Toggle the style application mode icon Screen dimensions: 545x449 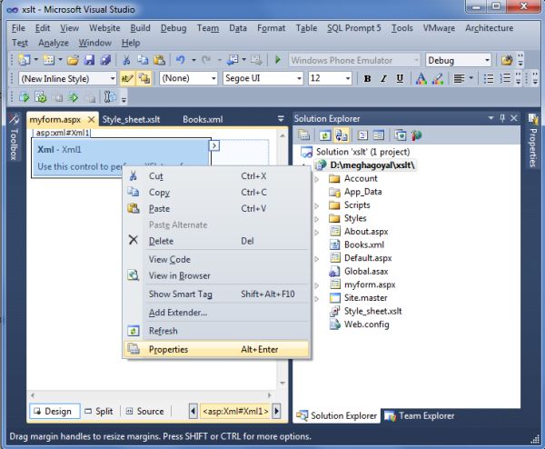[x=126, y=78]
